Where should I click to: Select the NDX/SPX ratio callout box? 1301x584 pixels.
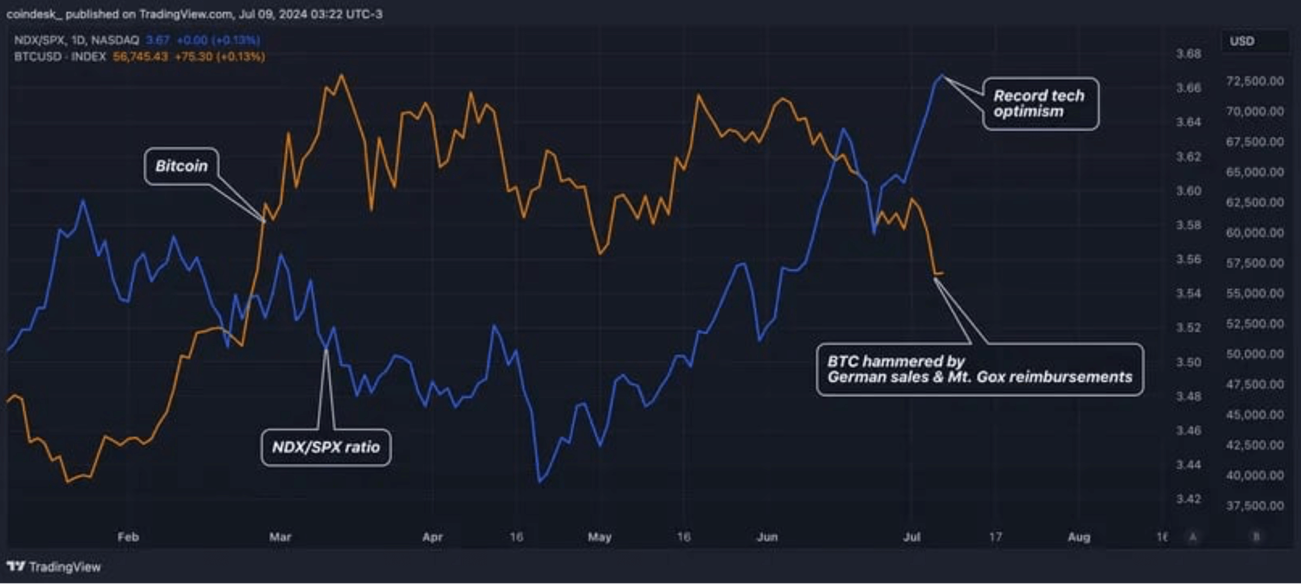click(326, 447)
